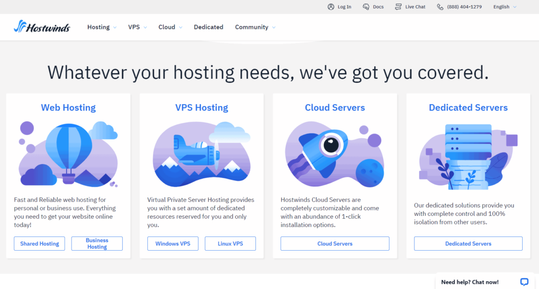
Task: Click the Live Chat icon
Action: [398, 7]
